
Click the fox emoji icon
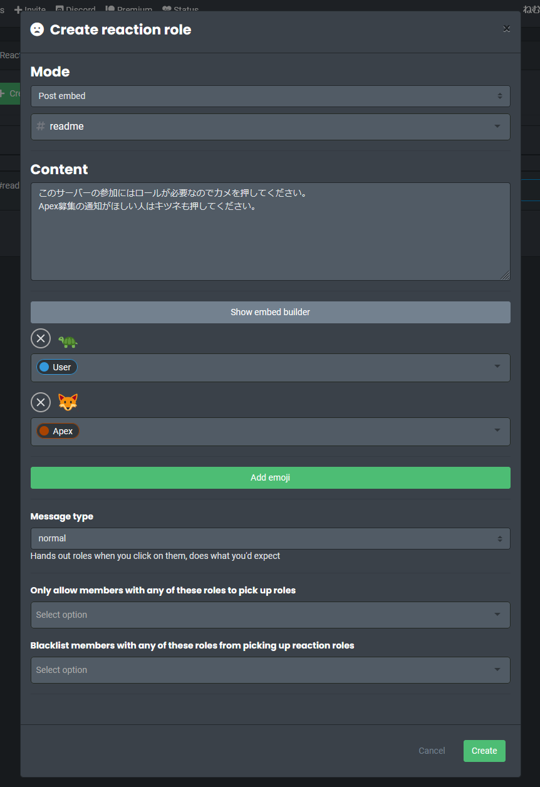point(68,402)
